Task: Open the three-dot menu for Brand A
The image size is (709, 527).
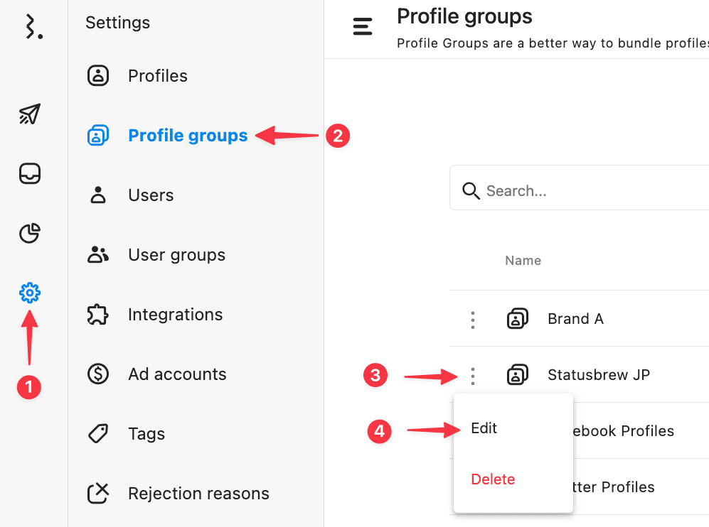Action: tap(473, 320)
